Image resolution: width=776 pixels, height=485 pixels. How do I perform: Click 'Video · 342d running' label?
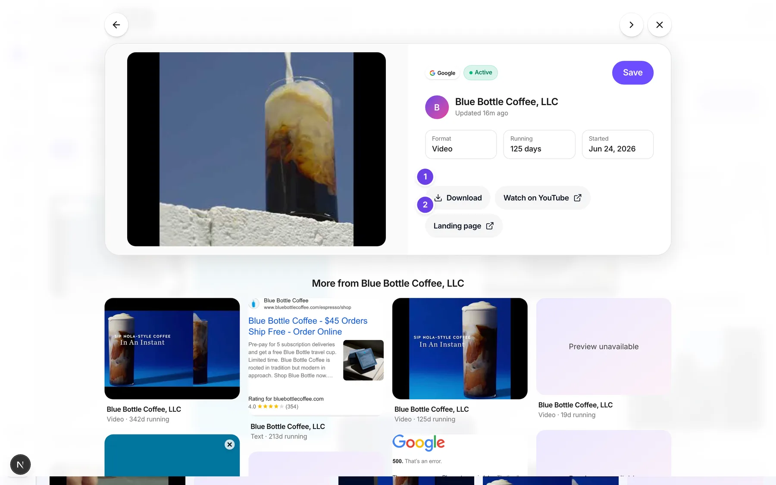(x=138, y=419)
